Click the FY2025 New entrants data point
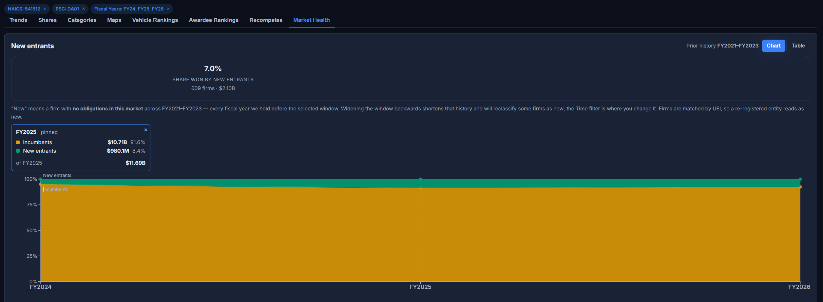823x302 pixels. [420, 179]
